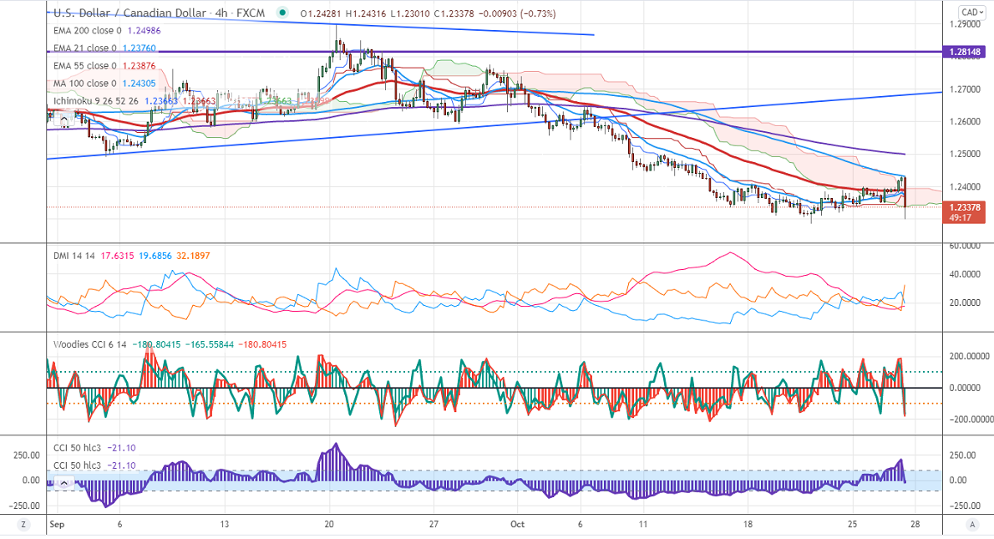Select the Ichimoku 9 26 52 26 legend
Screen dimensions: 994x539
tap(96, 101)
